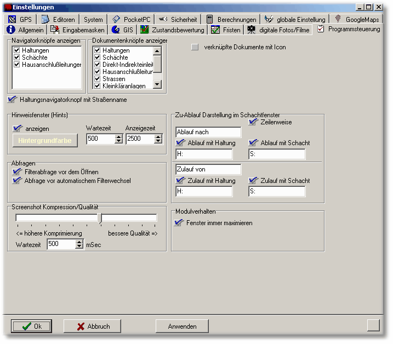Click the Screenshot Kompression quality slider handle
Screen dimensions: 393x344
[x=100, y=218]
